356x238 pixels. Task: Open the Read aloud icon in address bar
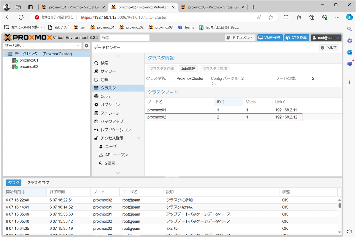pyautogui.click(x=259, y=17)
